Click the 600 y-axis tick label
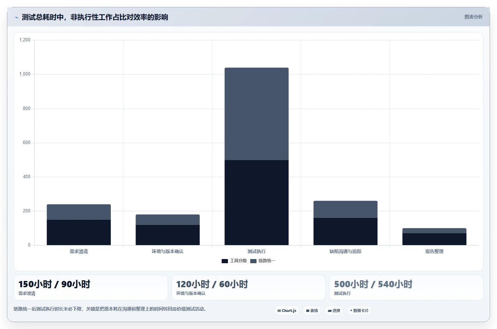This screenshot has height=329, width=497. click(x=26, y=143)
